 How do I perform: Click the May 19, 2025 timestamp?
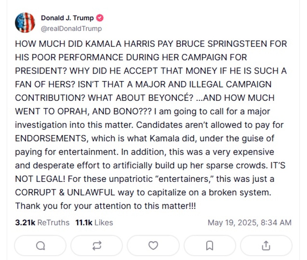pos(249,223)
